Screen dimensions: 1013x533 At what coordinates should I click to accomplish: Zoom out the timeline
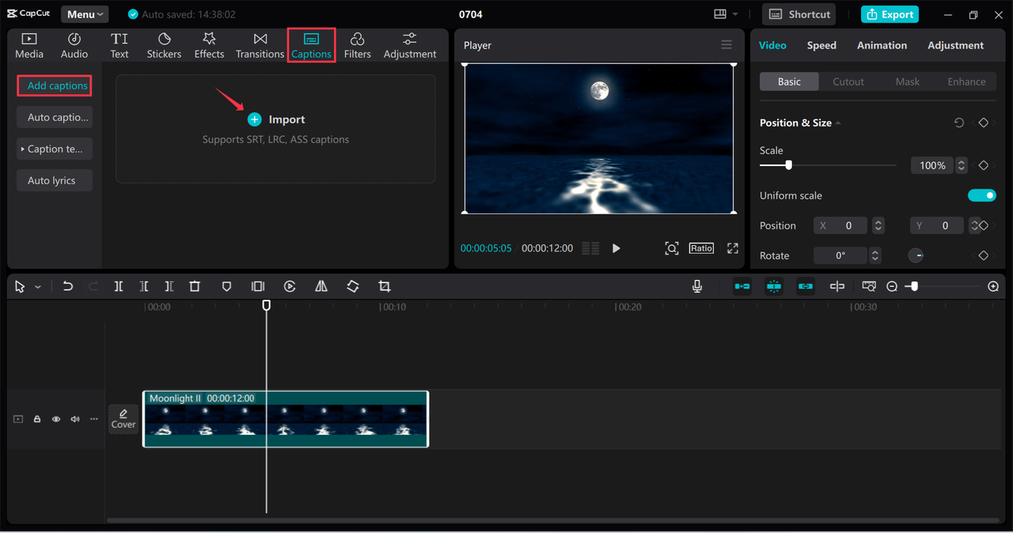coord(892,286)
